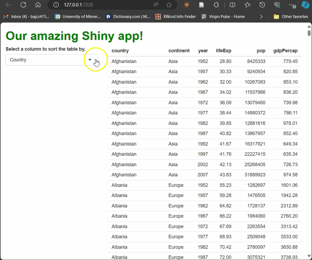Open the Settings and more menu

(x=292, y=5)
